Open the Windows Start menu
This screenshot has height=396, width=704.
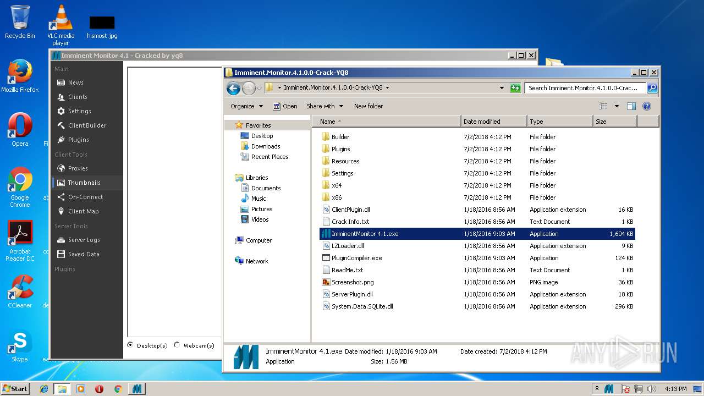(x=15, y=388)
